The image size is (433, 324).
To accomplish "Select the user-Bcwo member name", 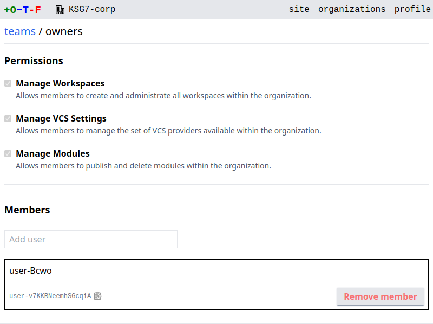I will (x=30, y=271).
